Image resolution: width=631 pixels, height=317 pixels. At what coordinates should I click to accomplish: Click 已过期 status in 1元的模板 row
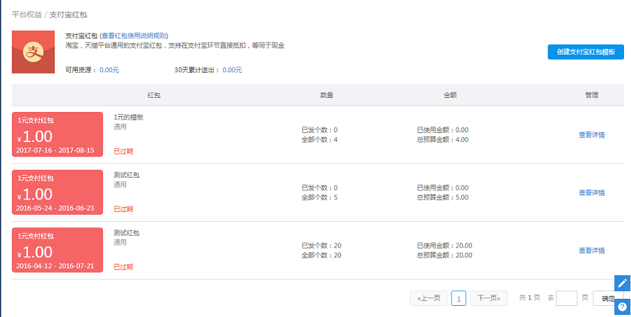click(x=123, y=151)
